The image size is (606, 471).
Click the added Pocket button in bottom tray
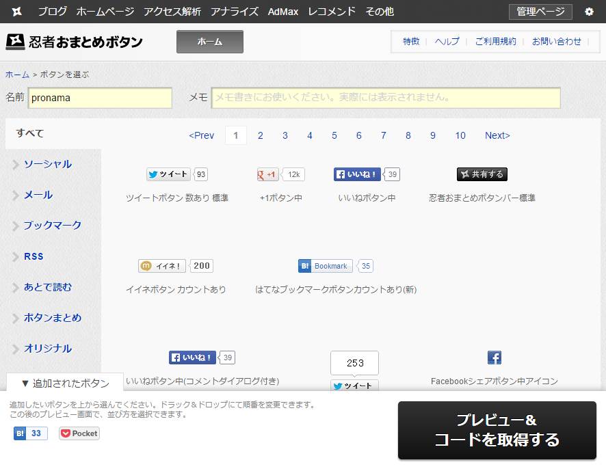click(79, 433)
